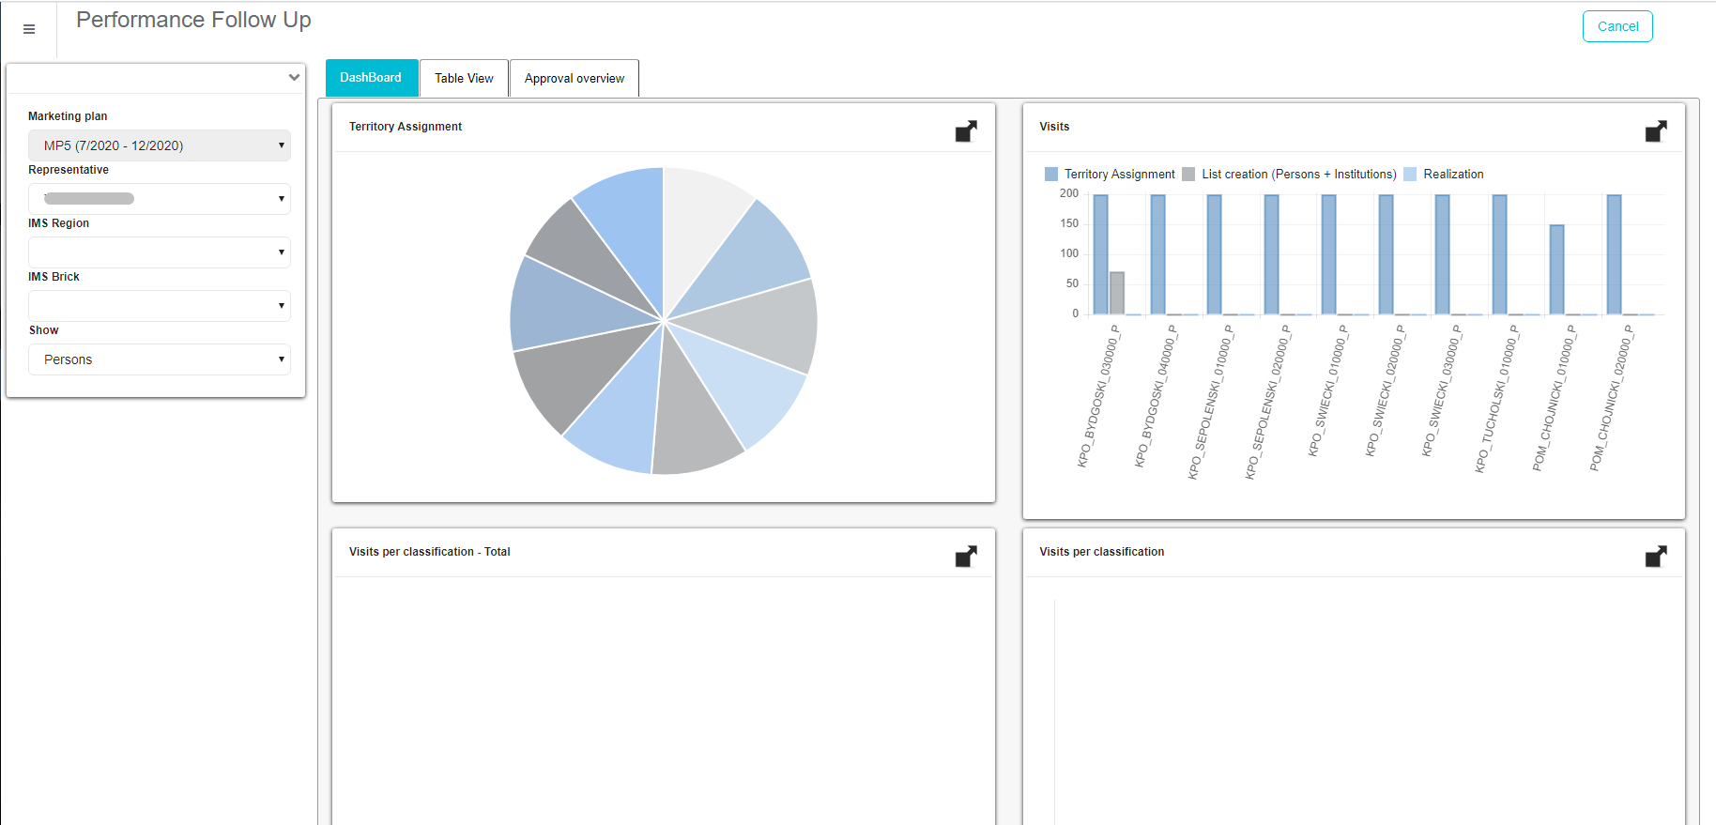Screen dimensions: 1716x825
Task: Open the hamburger navigation menu
Action: (x=29, y=29)
